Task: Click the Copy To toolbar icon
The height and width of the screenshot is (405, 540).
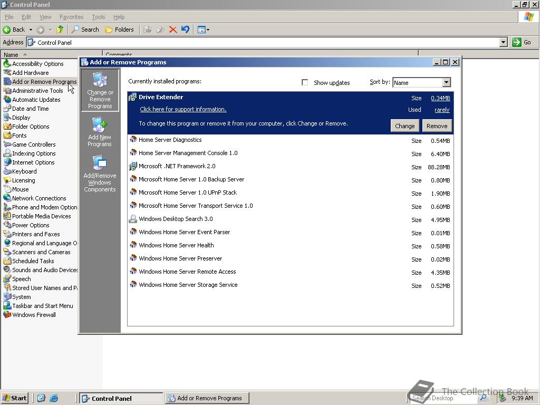Action: pos(160,30)
